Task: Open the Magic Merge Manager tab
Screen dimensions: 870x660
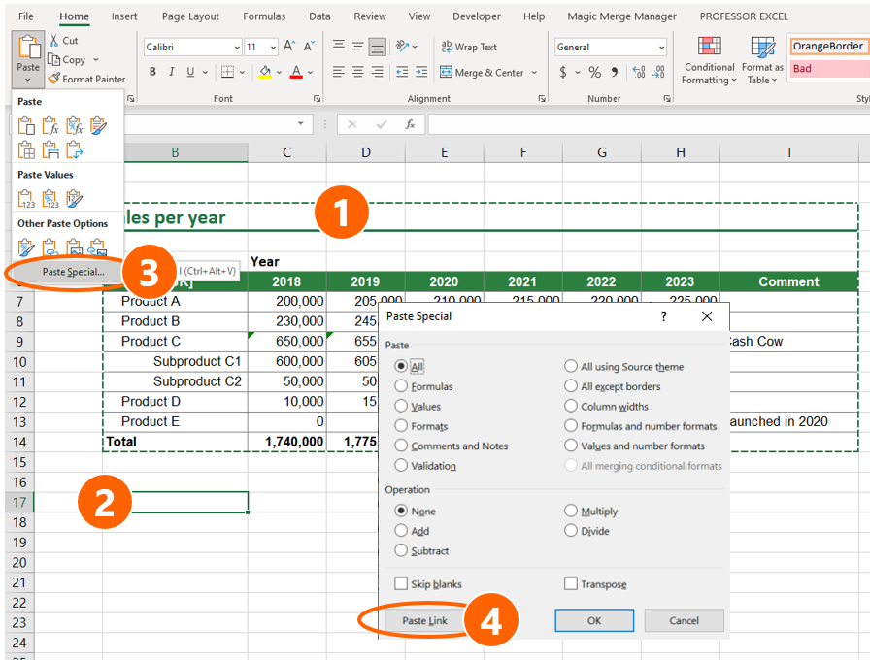Action: point(623,16)
